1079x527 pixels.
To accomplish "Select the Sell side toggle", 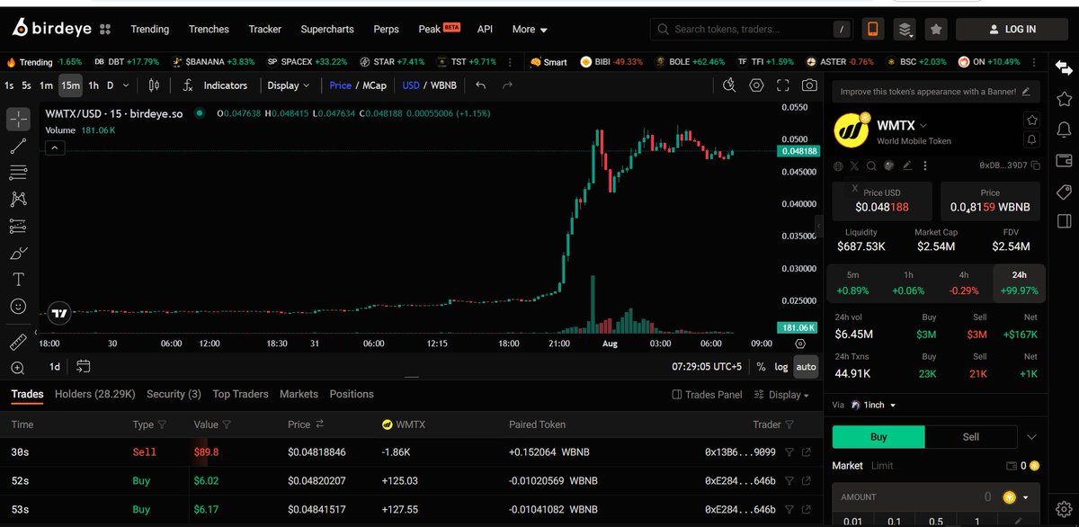I will [x=970, y=436].
